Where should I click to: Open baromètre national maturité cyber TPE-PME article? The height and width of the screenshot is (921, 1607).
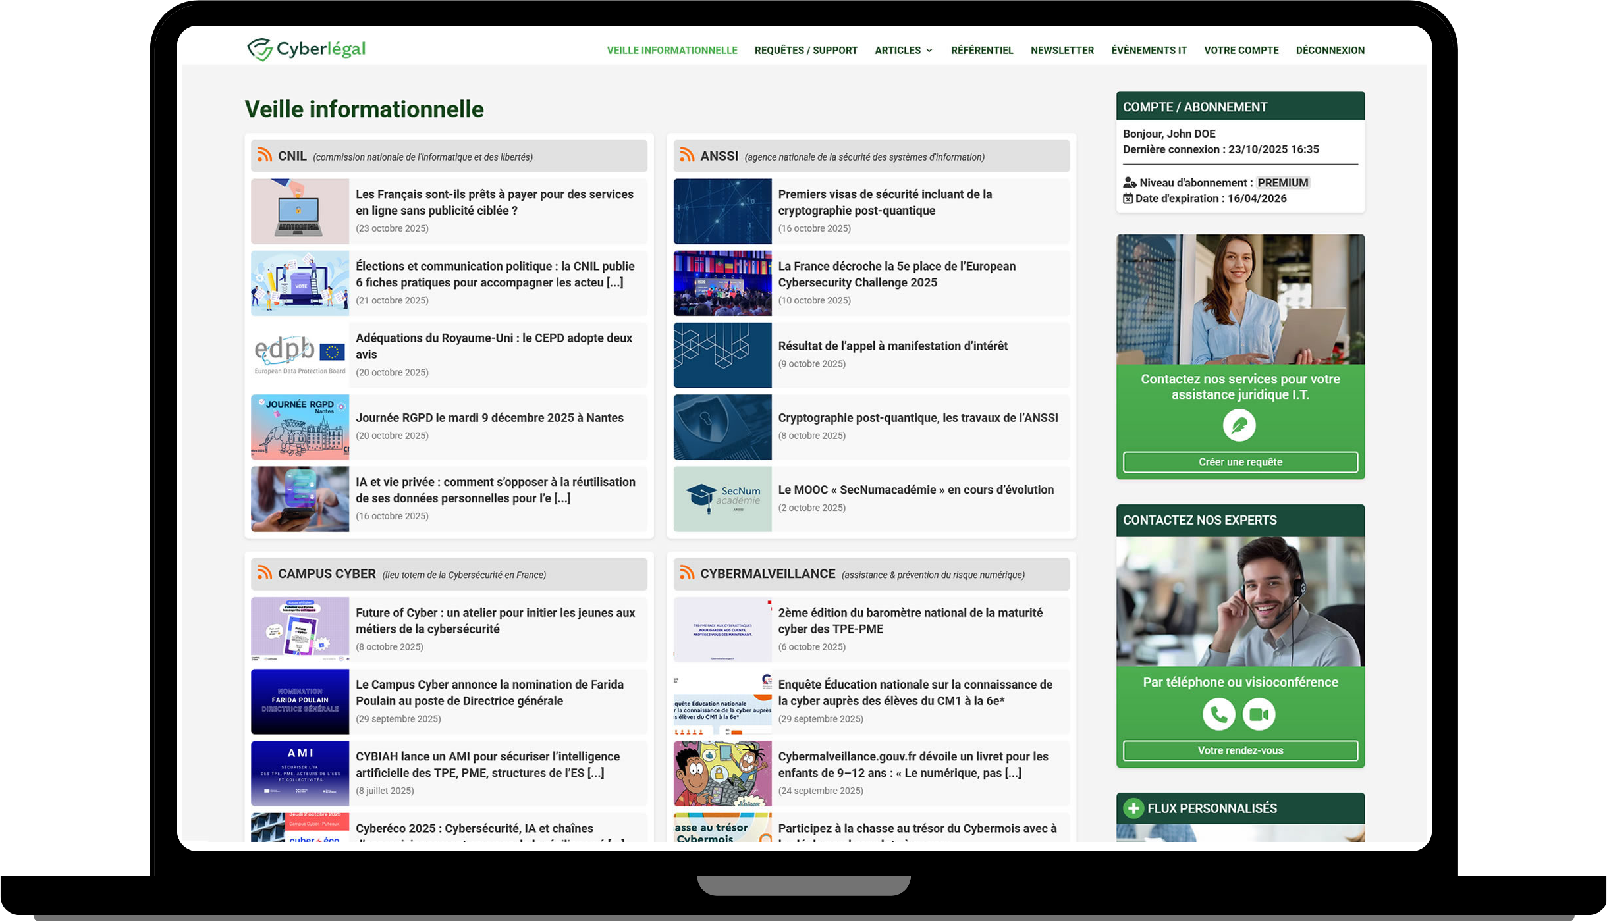click(910, 621)
